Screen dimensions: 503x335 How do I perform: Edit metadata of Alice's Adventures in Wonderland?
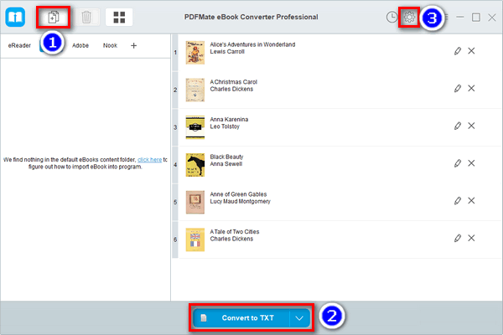pos(458,51)
